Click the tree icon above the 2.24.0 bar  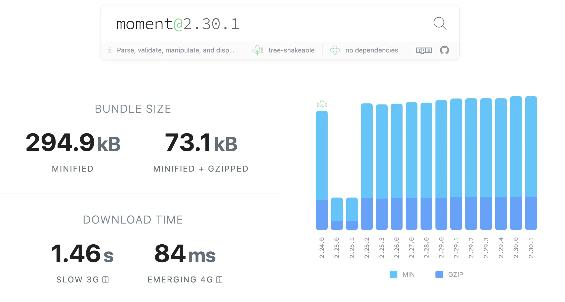(x=322, y=104)
